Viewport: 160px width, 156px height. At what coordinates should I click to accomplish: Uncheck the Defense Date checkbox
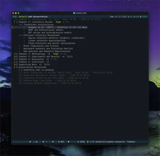20,81
